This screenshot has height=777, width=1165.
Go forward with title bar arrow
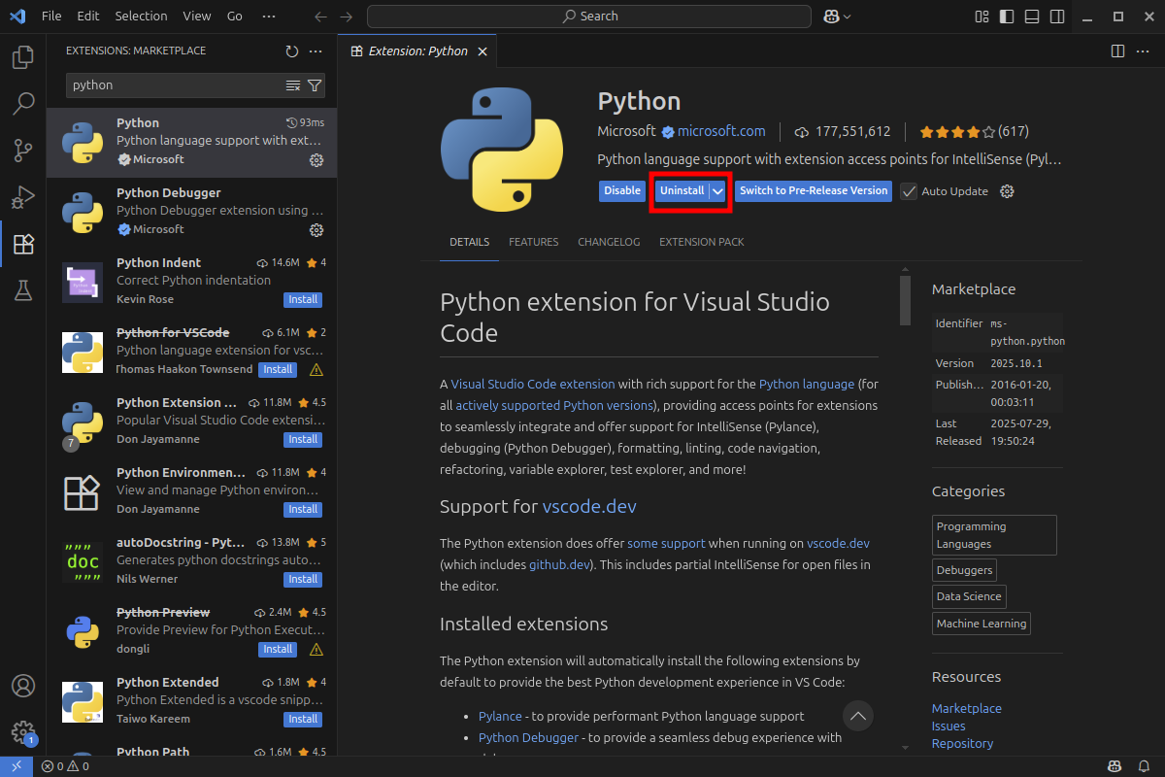[347, 17]
